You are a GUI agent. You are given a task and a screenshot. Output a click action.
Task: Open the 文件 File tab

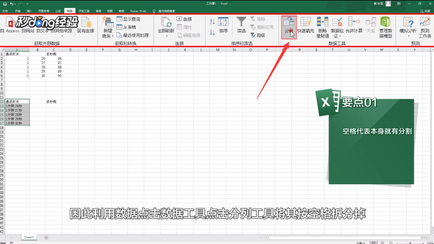click(x=5, y=11)
